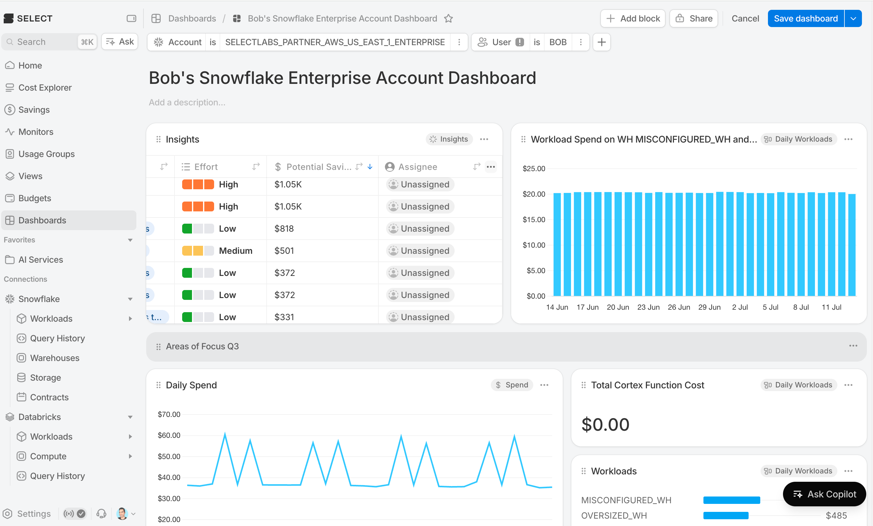Grab the Daily Spend drag handle
This screenshot has height=526, width=873.
159,385
